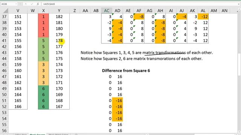Viewport: 241px width, 135px height.
Task: Select column X header
Action: 44,10
